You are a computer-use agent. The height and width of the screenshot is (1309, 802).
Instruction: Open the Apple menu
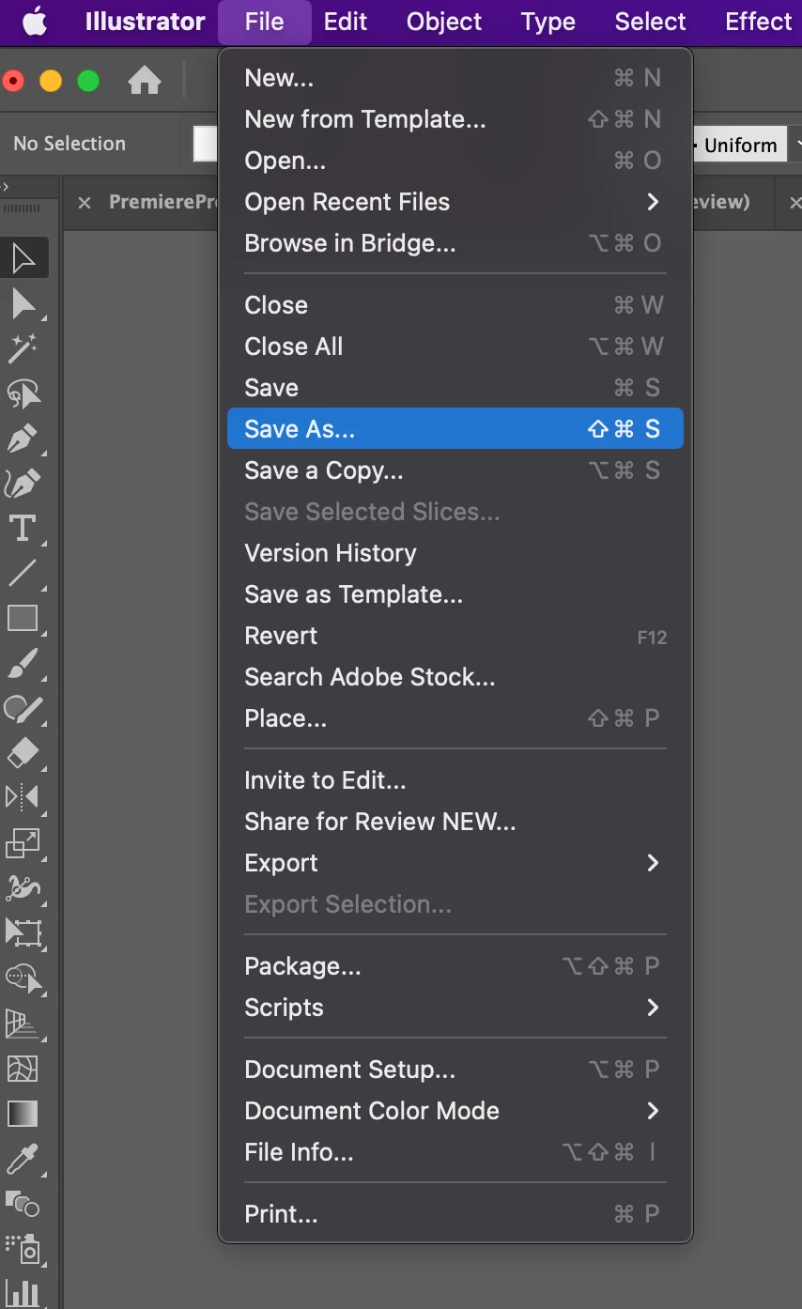(34, 22)
